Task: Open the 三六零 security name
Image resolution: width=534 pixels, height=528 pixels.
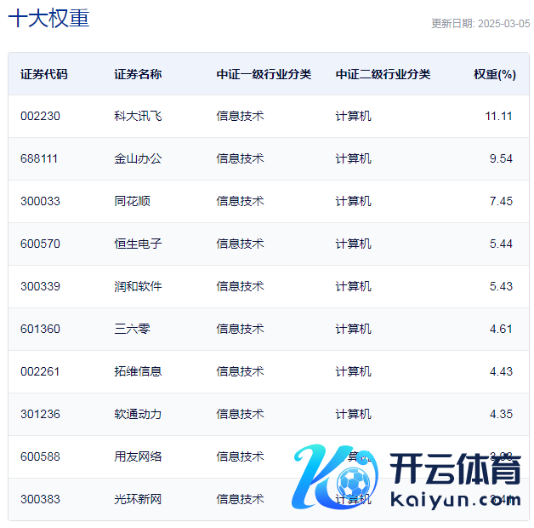Action: pyautogui.click(x=132, y=329)
